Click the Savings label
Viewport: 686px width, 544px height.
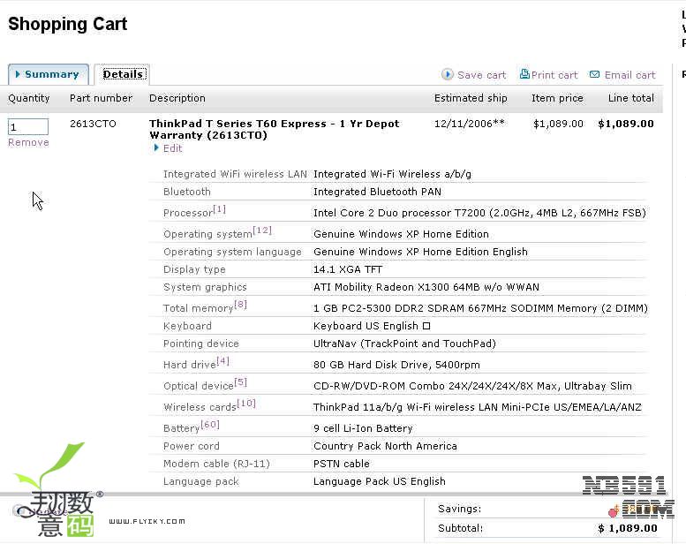[x=459, y=509]
